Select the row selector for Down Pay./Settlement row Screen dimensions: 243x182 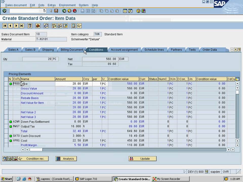6,122
